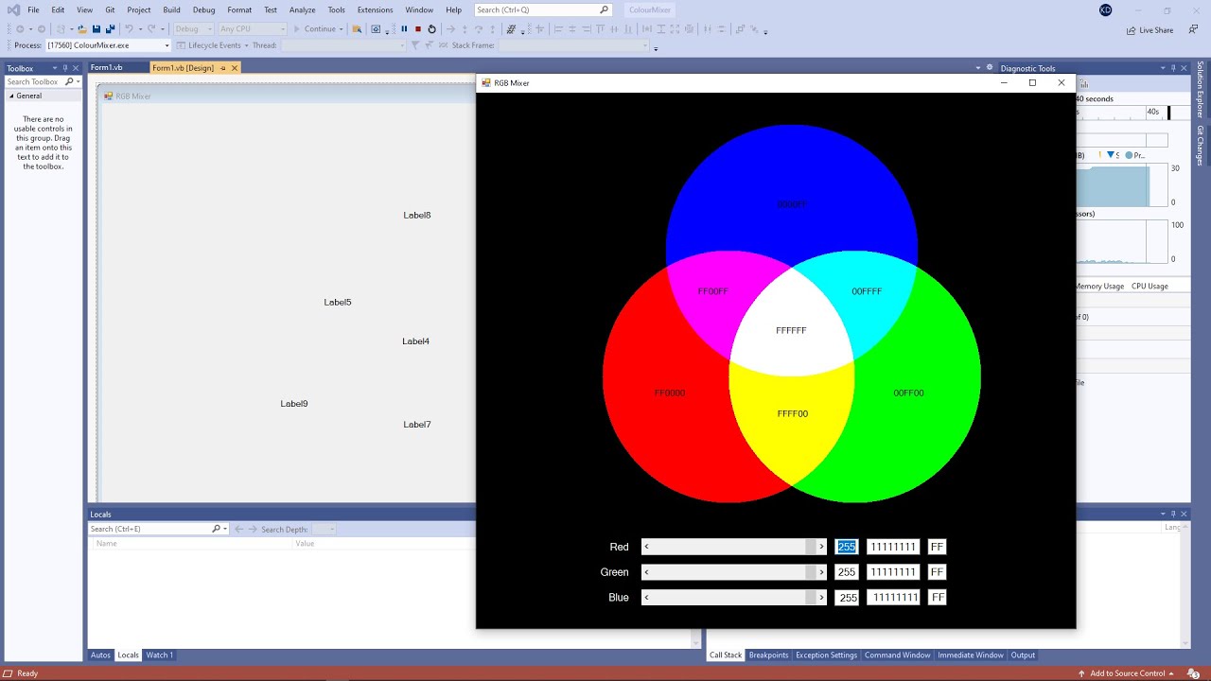
Task: Pin the Diagnostic Tools window
Action: pos(1171,67)
